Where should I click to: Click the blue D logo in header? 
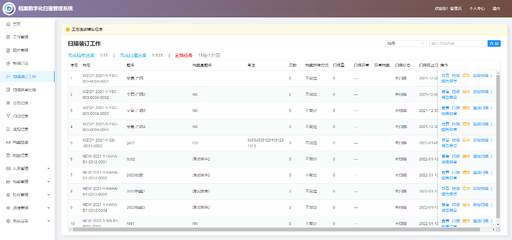pos(9,8)
